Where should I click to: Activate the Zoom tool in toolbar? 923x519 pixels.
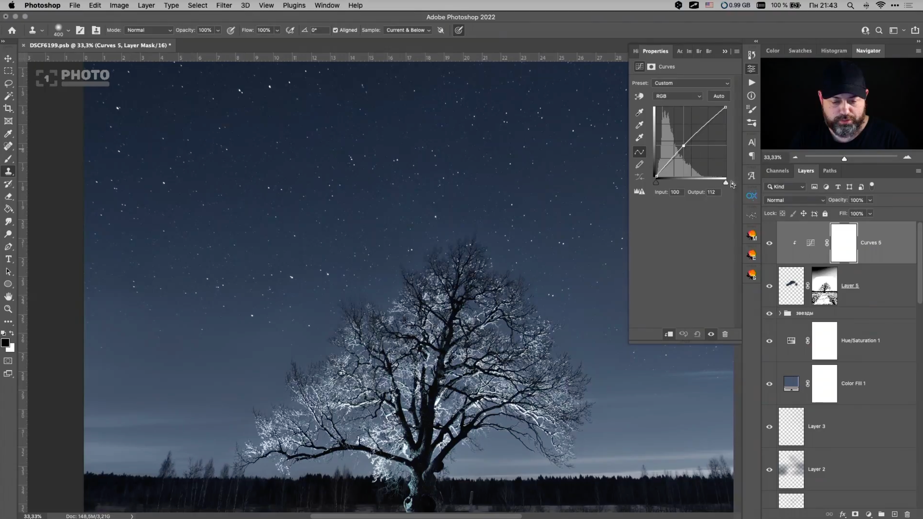[8, 309]
